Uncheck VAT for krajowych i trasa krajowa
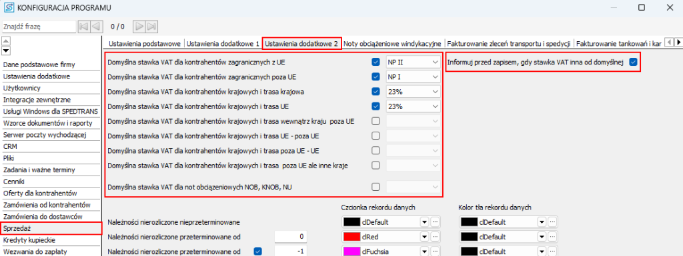Viewport: 683px width, 256px height. pyautogui.click(x=376, y=92)
